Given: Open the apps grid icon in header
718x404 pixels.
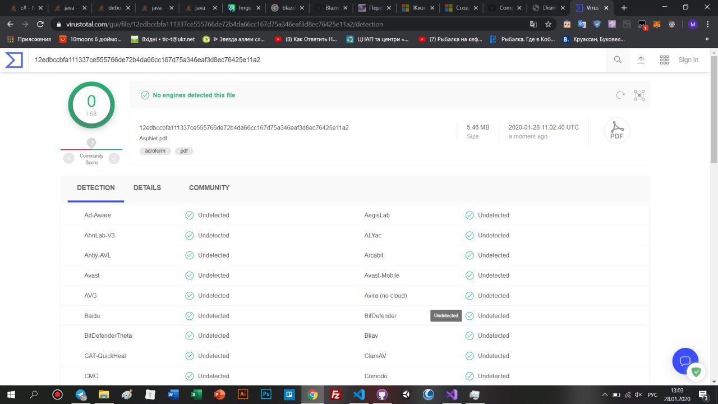Looking at the screenshot, I should click(664, 59).
